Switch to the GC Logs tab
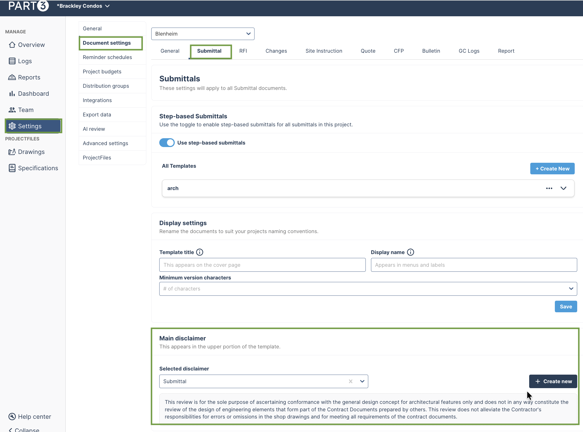583x432 pixels. (x=469, y=51)
